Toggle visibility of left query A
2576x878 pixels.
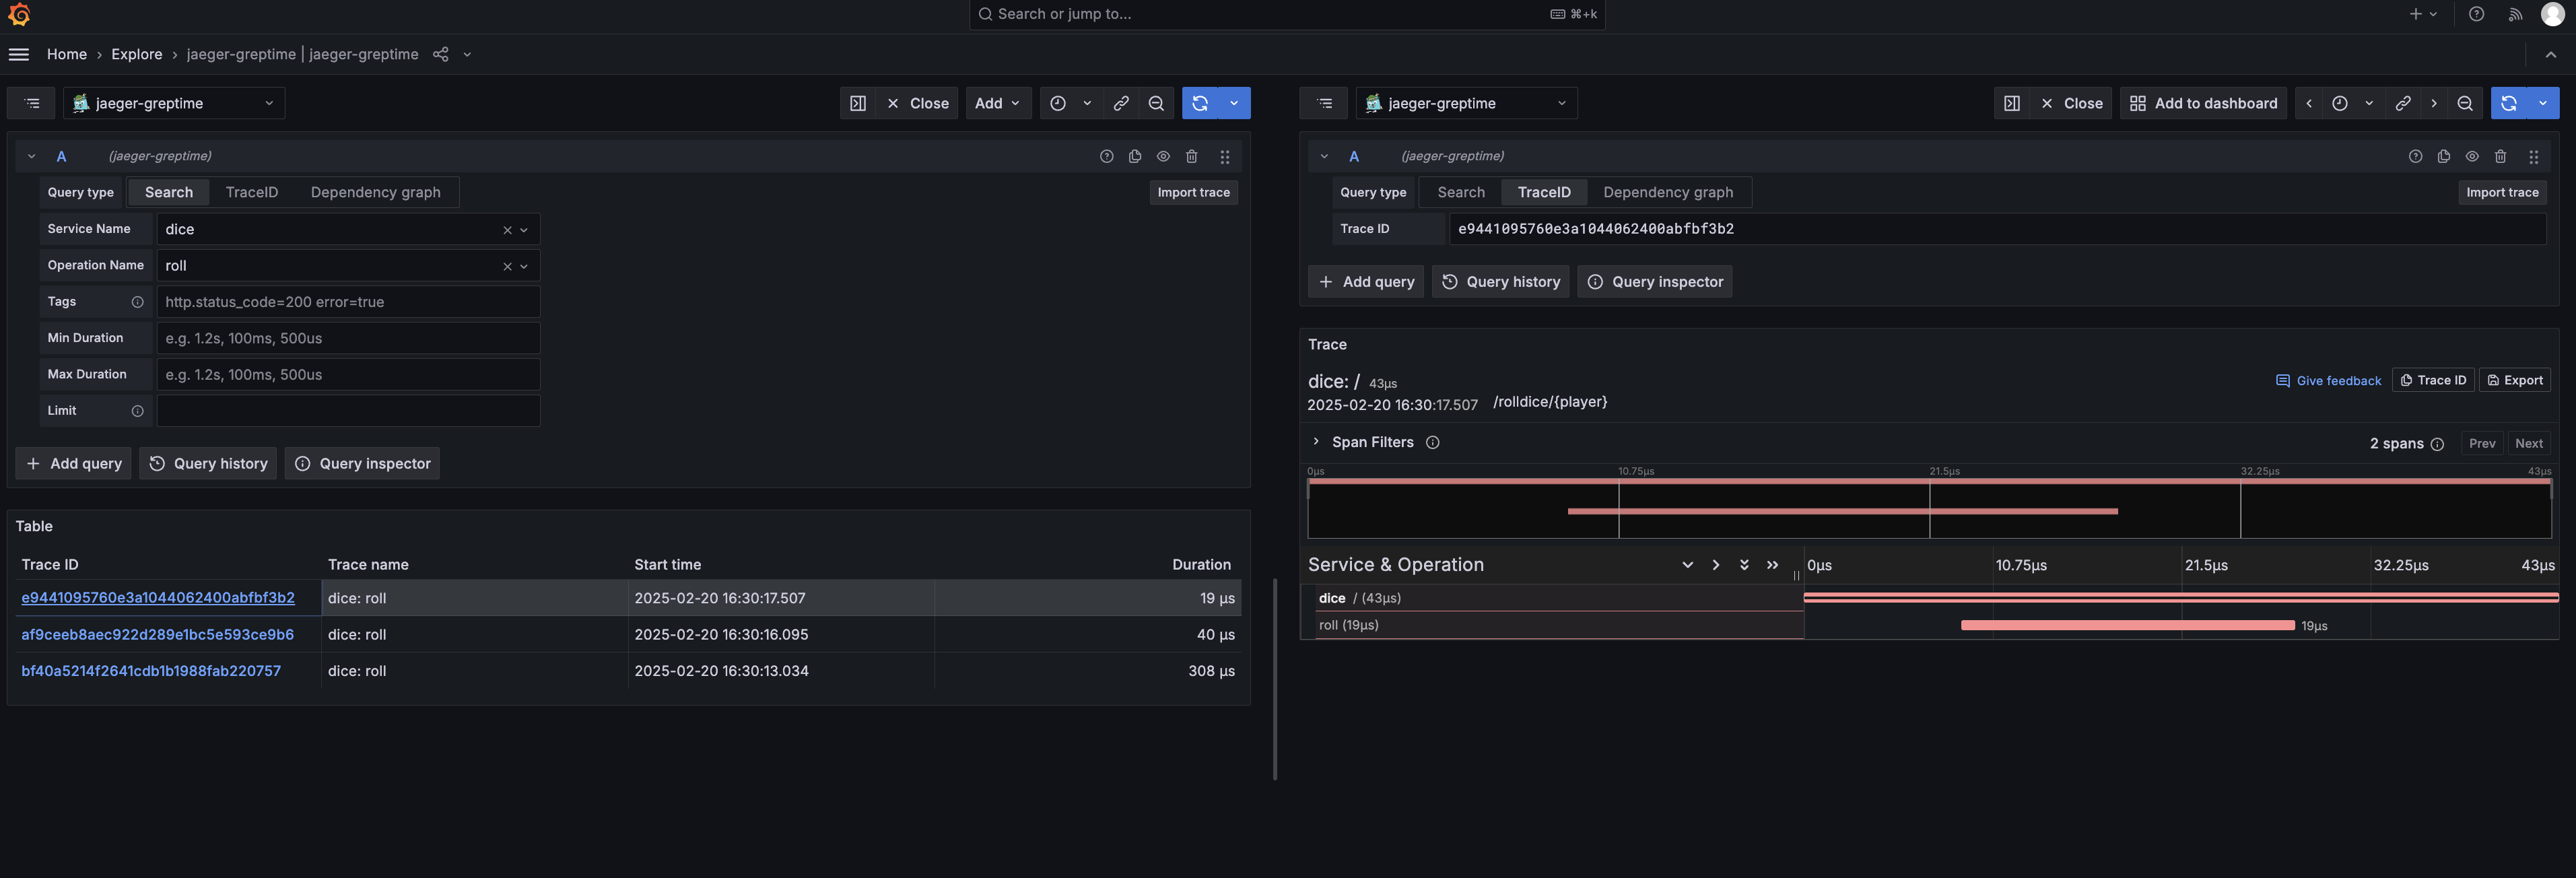pos(1163,156)
